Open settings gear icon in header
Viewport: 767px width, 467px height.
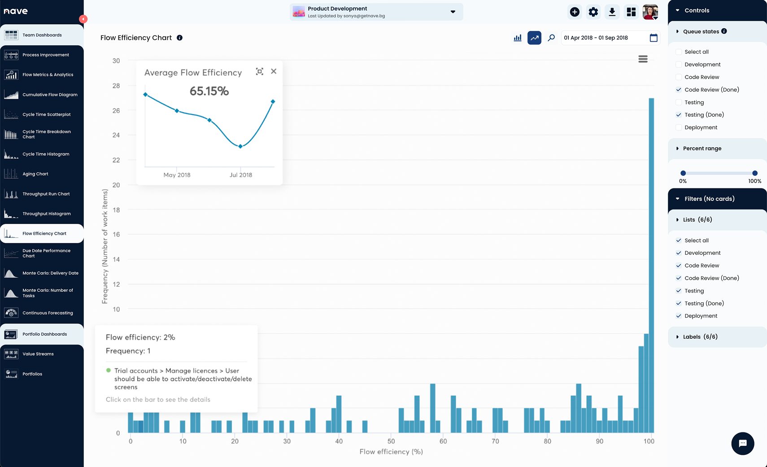click(x=593, y=12)
